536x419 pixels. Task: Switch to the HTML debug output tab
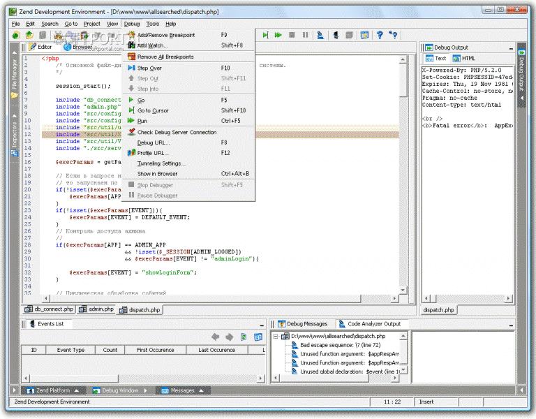click(464, 59)
